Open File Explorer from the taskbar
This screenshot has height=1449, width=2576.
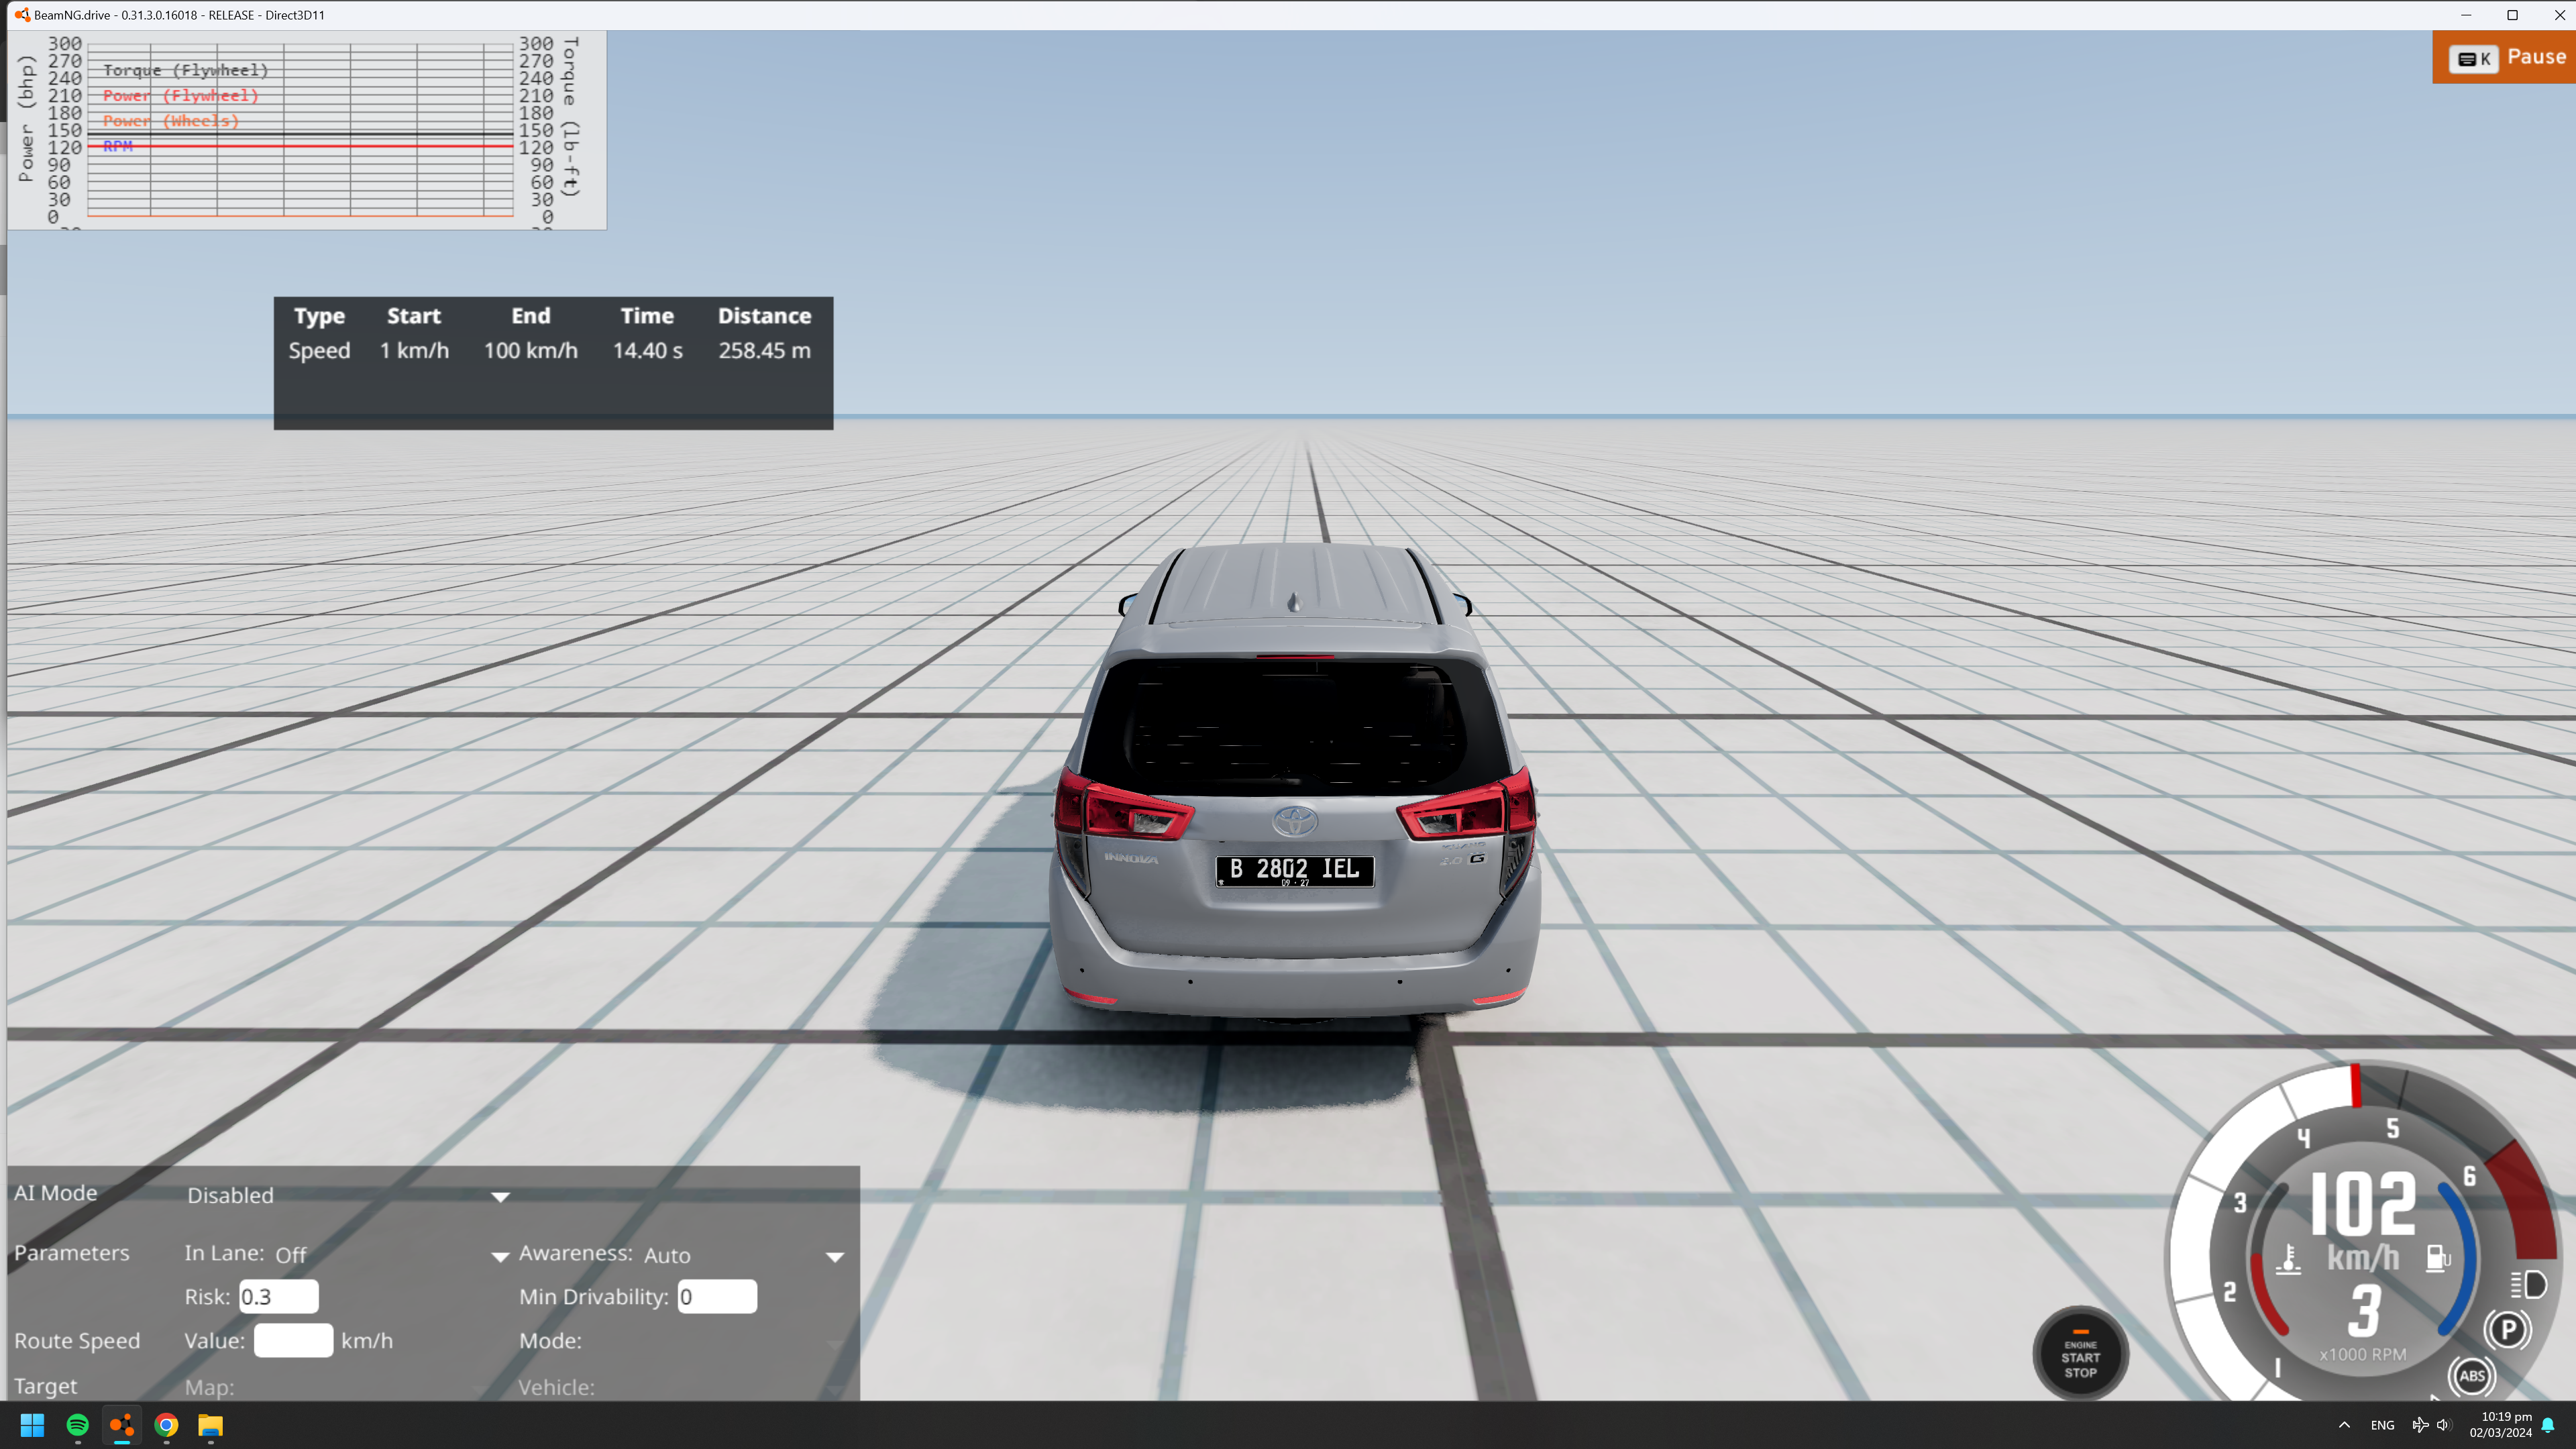(210, 1425)
